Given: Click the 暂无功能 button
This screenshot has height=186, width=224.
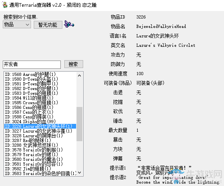Looking at the screenshot, I should (x=48, y=25).
